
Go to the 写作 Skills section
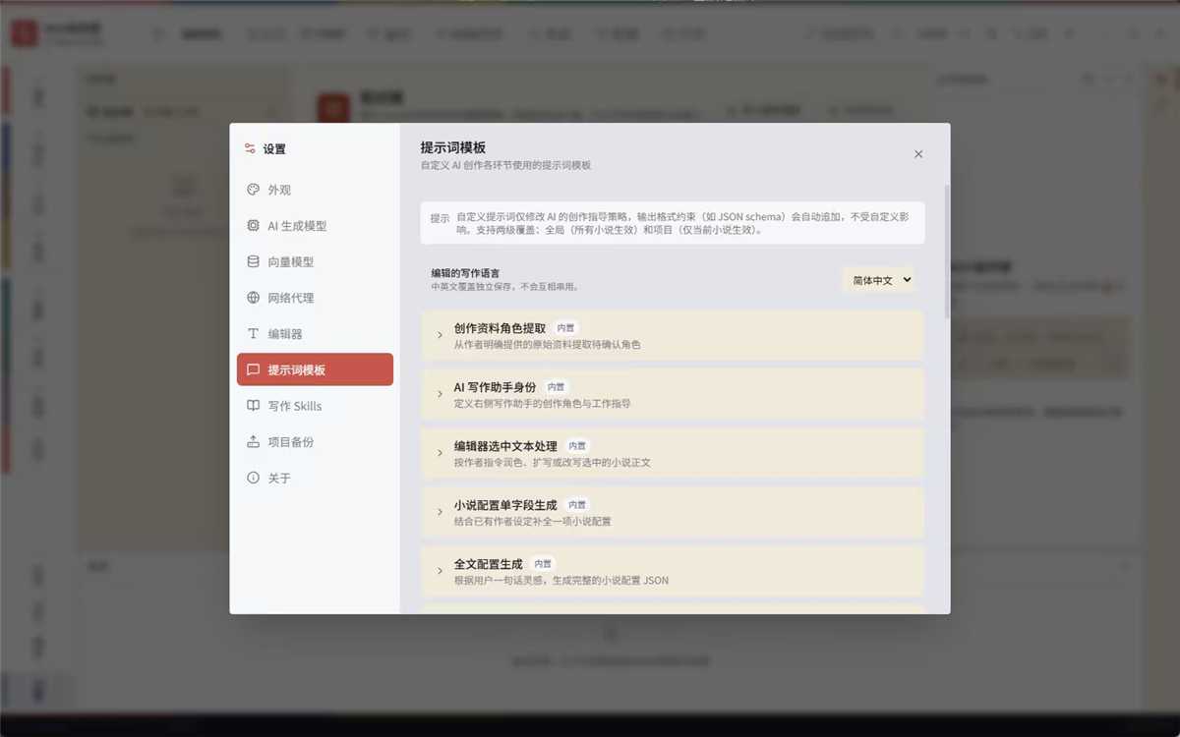click(x=315, y=406)
